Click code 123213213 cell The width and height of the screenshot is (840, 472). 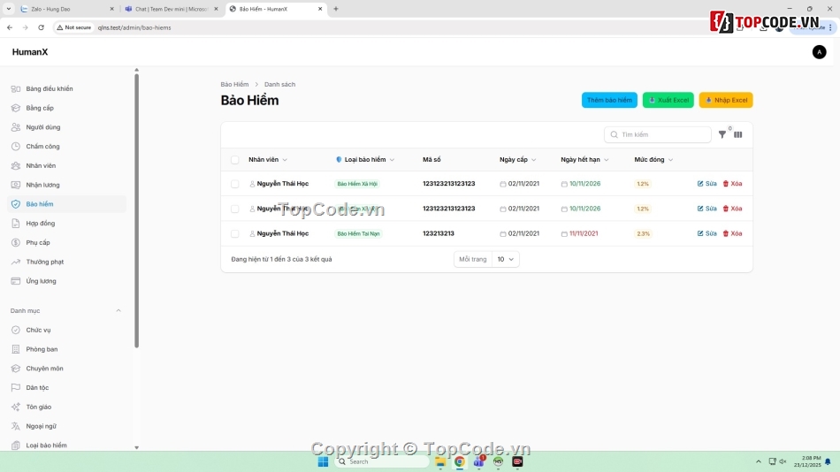pos(439,233)
